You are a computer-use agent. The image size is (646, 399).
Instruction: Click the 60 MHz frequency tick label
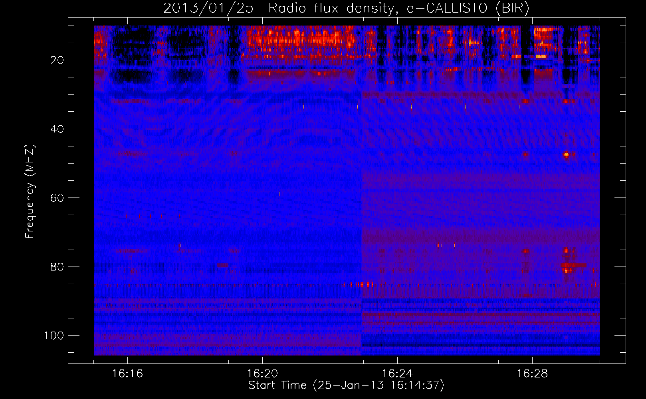[x=57, y=198]
